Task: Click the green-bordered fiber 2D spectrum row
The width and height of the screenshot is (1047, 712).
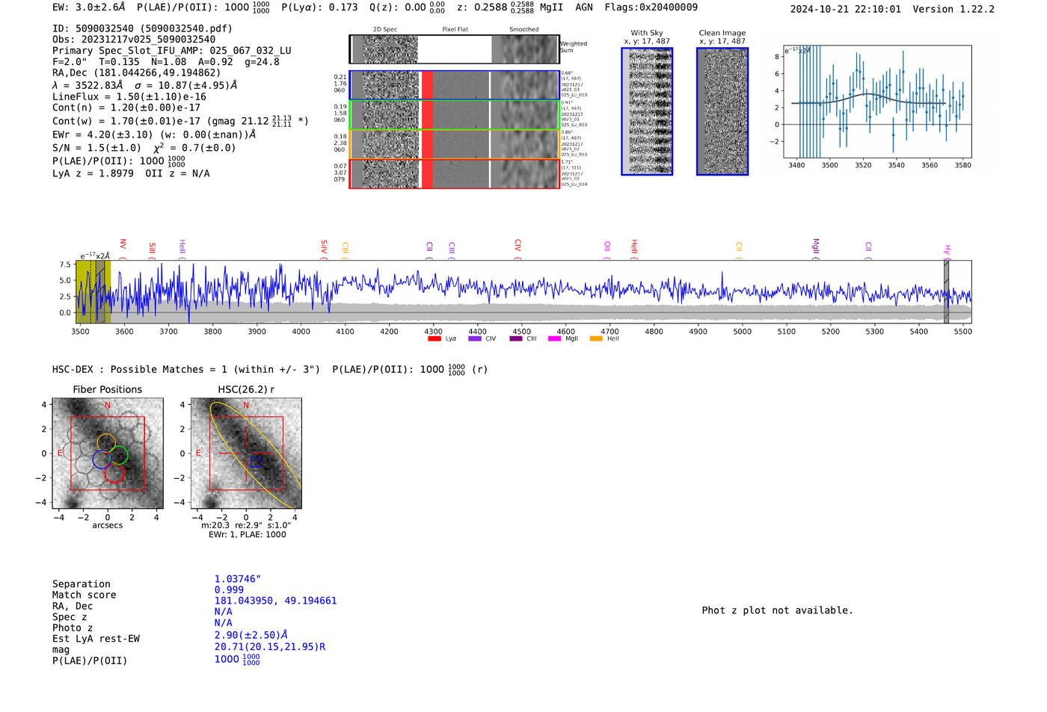Action: coord(454,114)
